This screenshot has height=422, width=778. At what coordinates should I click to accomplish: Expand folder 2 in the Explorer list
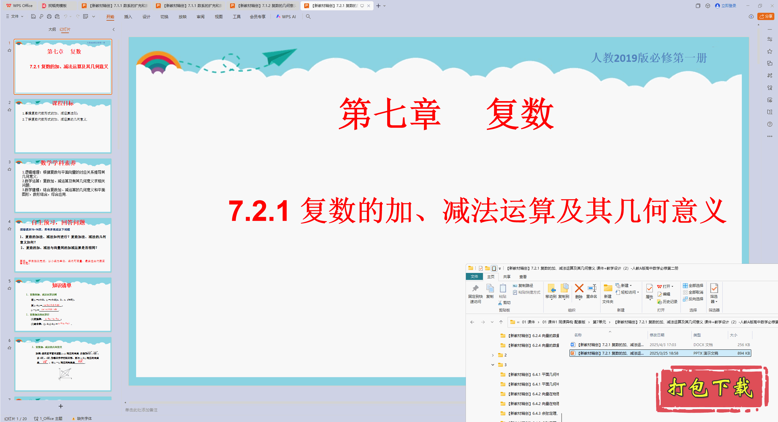[x=493, y=355]
